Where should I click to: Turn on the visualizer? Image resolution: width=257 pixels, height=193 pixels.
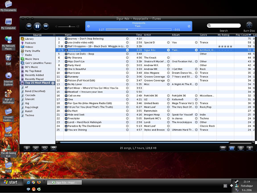pos(240,148)
